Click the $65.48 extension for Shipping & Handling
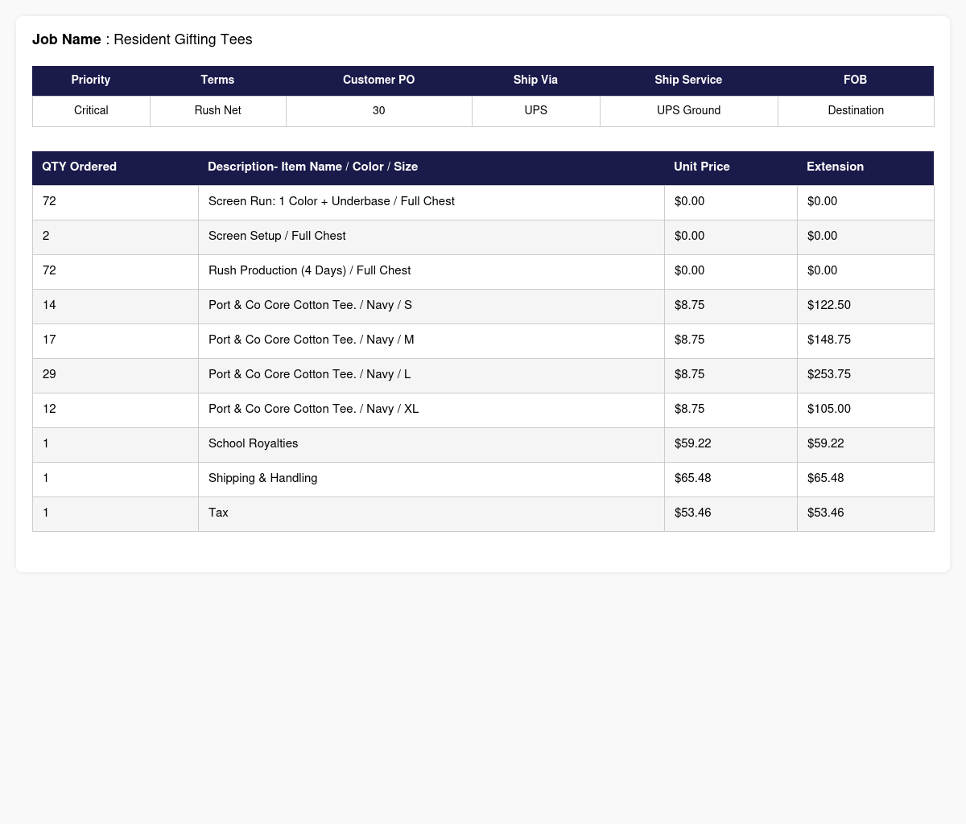This screenshot has height=824, width=966. click(865, 479)
